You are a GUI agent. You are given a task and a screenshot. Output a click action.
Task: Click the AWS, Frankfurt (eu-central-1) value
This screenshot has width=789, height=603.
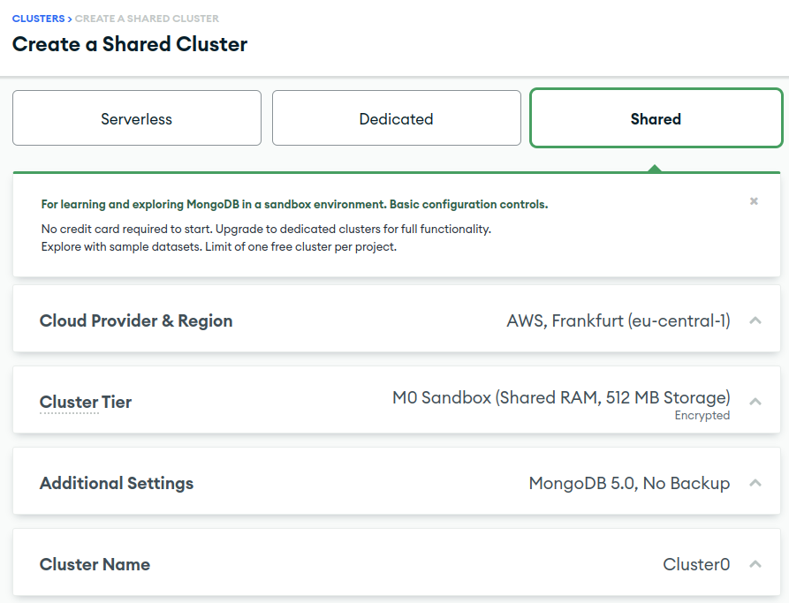[618, 320]
